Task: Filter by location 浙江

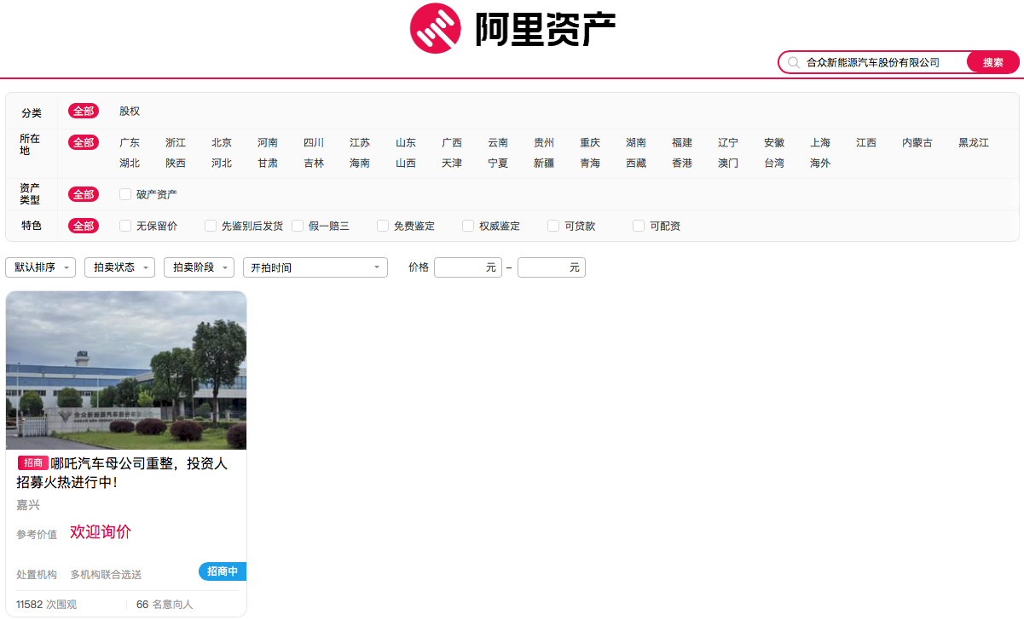Action: (176, 143)
